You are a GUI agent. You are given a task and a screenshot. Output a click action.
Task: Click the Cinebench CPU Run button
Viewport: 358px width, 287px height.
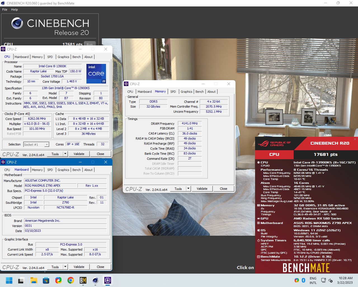click(89, 44)
